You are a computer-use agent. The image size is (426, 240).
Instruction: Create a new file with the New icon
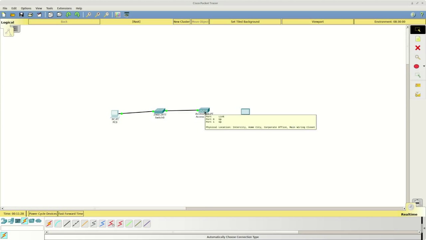point(4,15)
